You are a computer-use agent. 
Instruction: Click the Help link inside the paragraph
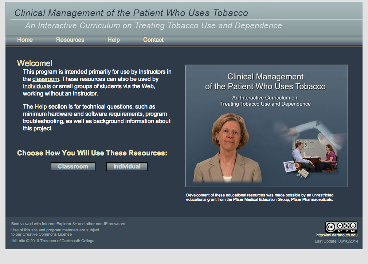coord(40,106)
